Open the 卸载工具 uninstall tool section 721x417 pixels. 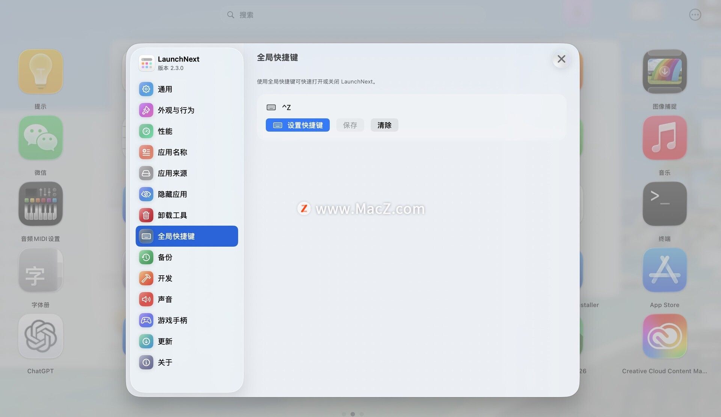click(172, 215)
